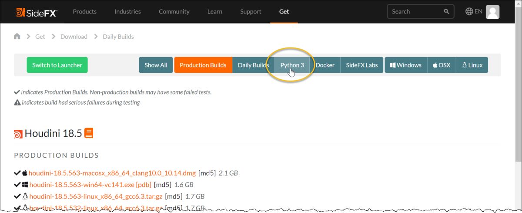Click the SideFX logo
This screenshot has height=213, width=522.
[37, 12]
